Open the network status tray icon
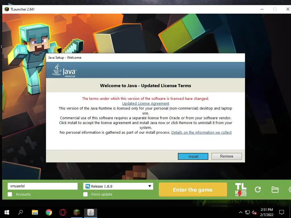Image resolution: width=291 pixels, height=218 pixels. (x=248, y=212)
